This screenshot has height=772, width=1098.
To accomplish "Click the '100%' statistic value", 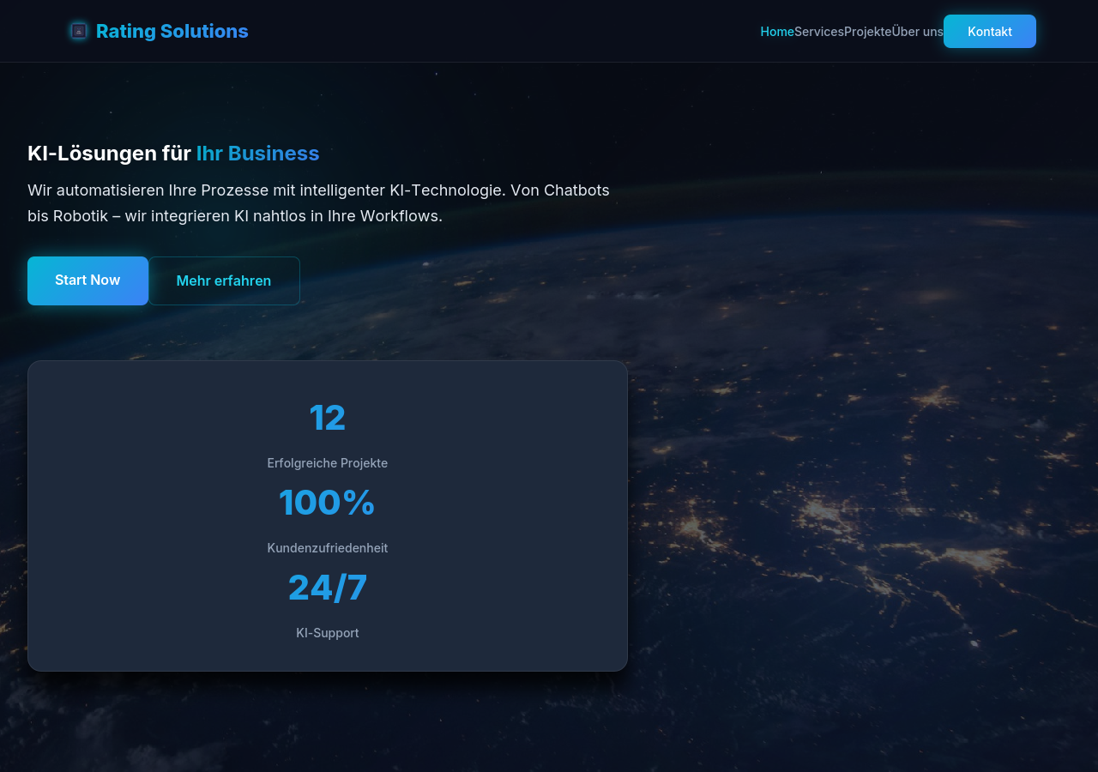I will coord(328,503).
